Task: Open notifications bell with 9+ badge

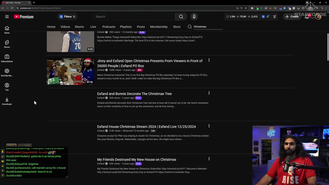Action: coord(307,17)
